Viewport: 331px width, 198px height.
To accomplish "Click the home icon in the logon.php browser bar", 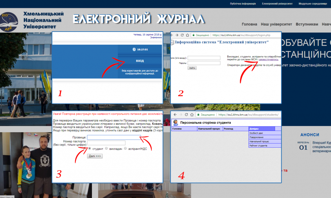I will [187, 35].
